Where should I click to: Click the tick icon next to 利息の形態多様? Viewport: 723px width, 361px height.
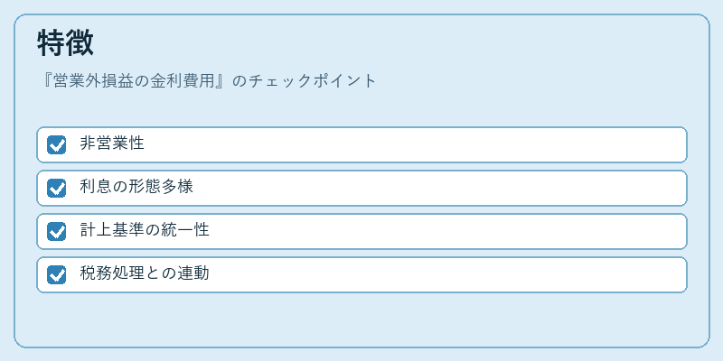coord(57,189)
